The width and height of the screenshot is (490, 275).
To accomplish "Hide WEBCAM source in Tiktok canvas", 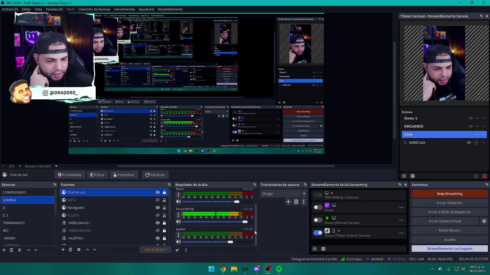I will tap(469, 142).
